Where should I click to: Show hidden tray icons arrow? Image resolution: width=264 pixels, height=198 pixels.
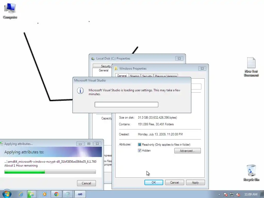pos(219,194)
